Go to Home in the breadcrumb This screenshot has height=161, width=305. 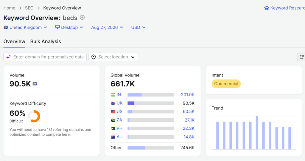(9, 8)
